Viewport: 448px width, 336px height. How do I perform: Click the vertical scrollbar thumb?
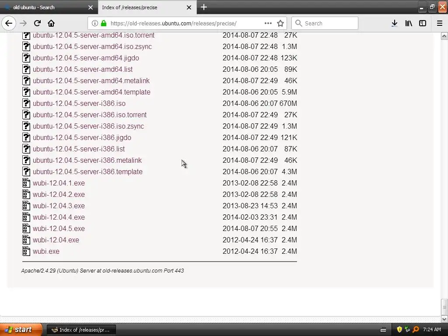pyautogui.click(x=444, y=307)
